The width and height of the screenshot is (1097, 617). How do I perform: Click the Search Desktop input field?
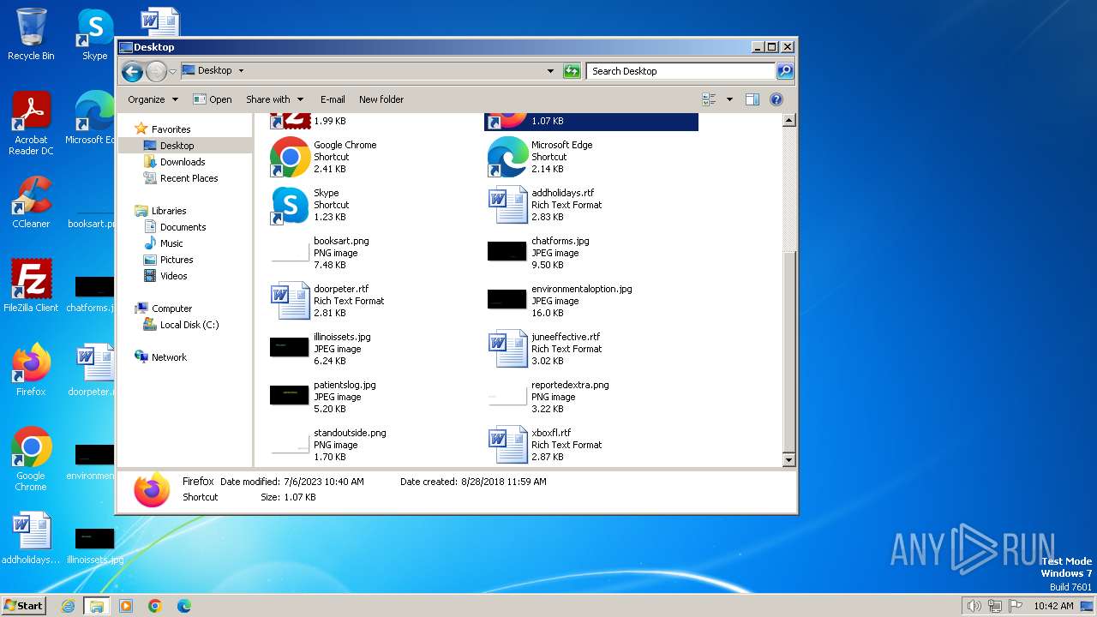pos(681,71)
